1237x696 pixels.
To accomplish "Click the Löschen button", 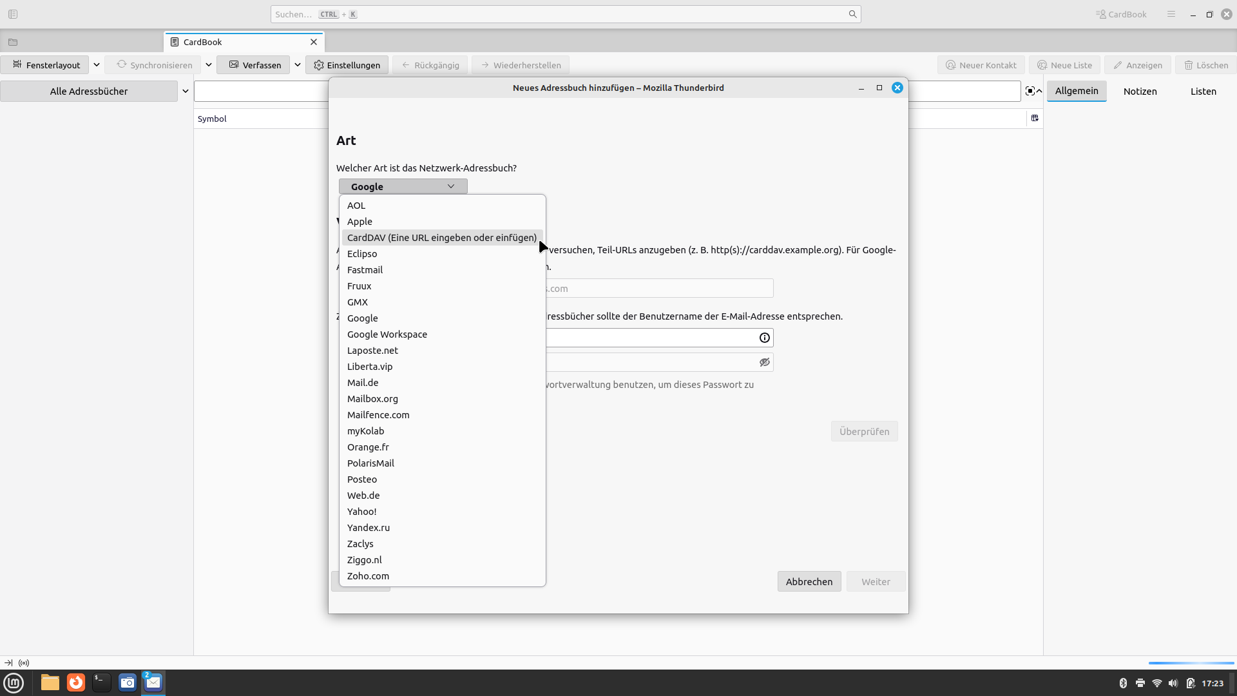I will click(1206, 65).
